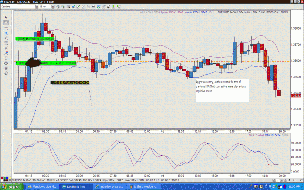Click the 1.38800 price axis label
The width and height of the screenshot is (304, 190).
coord(296,29)
